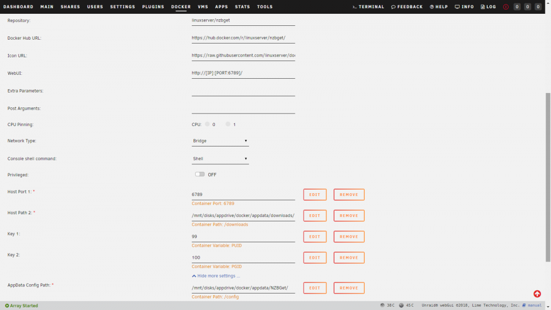Viewport: 551px width, 310px height.
Task: Select CPU 1 for pinning
Action: [228, 124]
